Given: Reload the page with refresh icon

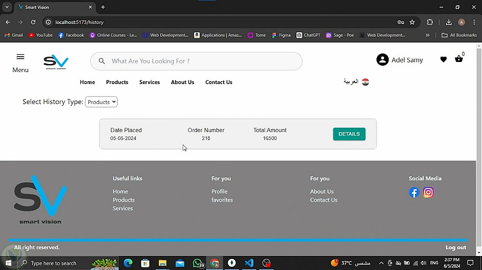Looking at the screenshot, I should [x=33, y=22].
